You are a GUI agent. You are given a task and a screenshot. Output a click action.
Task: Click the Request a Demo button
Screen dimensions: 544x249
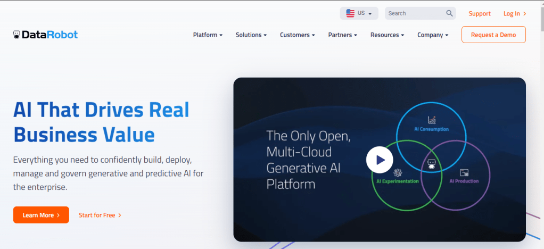(493, 35)
